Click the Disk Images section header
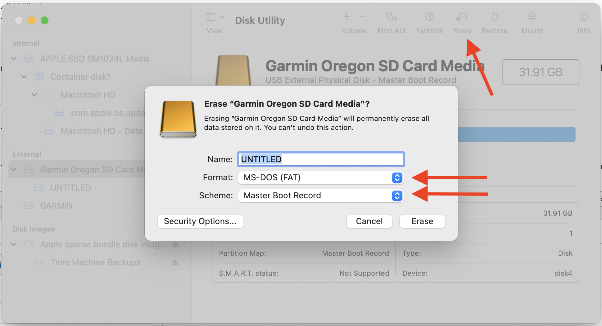The width and height of the screenshot is (602, 326). tap(34, 229)
